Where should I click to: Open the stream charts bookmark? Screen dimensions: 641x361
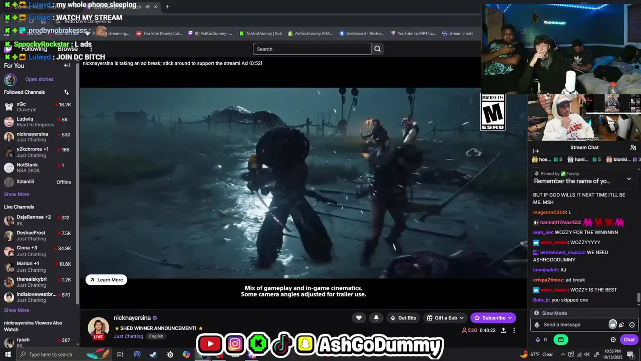458,34
